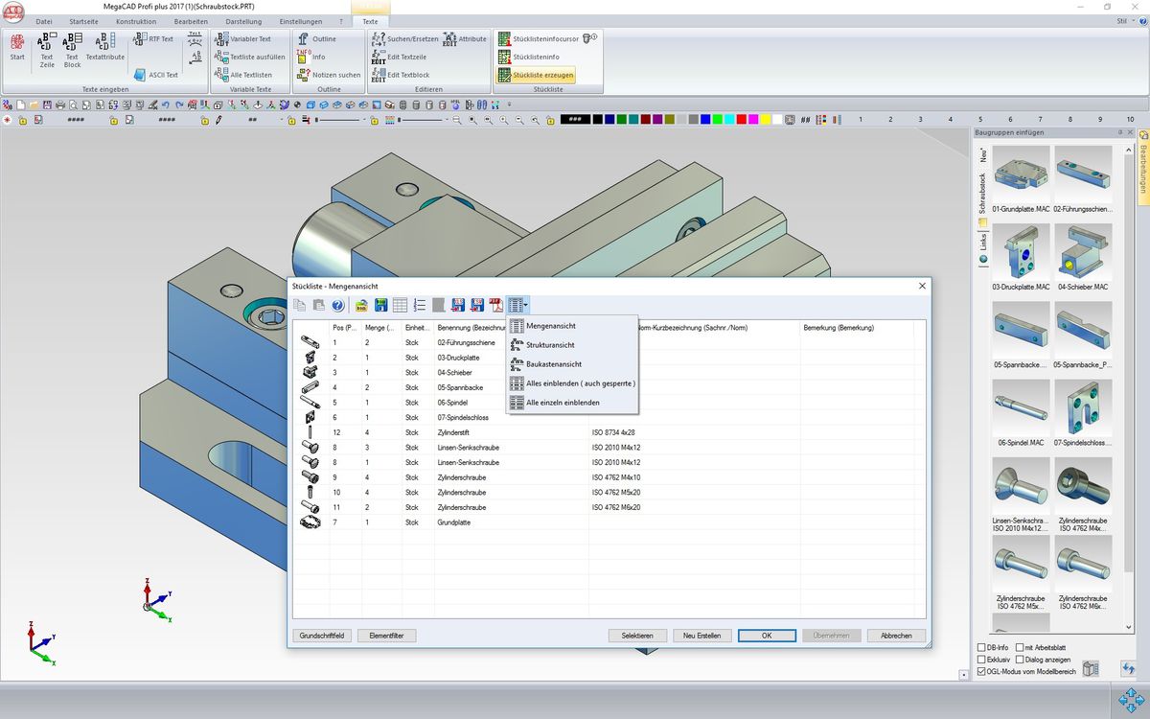
Task: Uncheck OGL-Modus vom Modellbereich
Action: point(980,672)
